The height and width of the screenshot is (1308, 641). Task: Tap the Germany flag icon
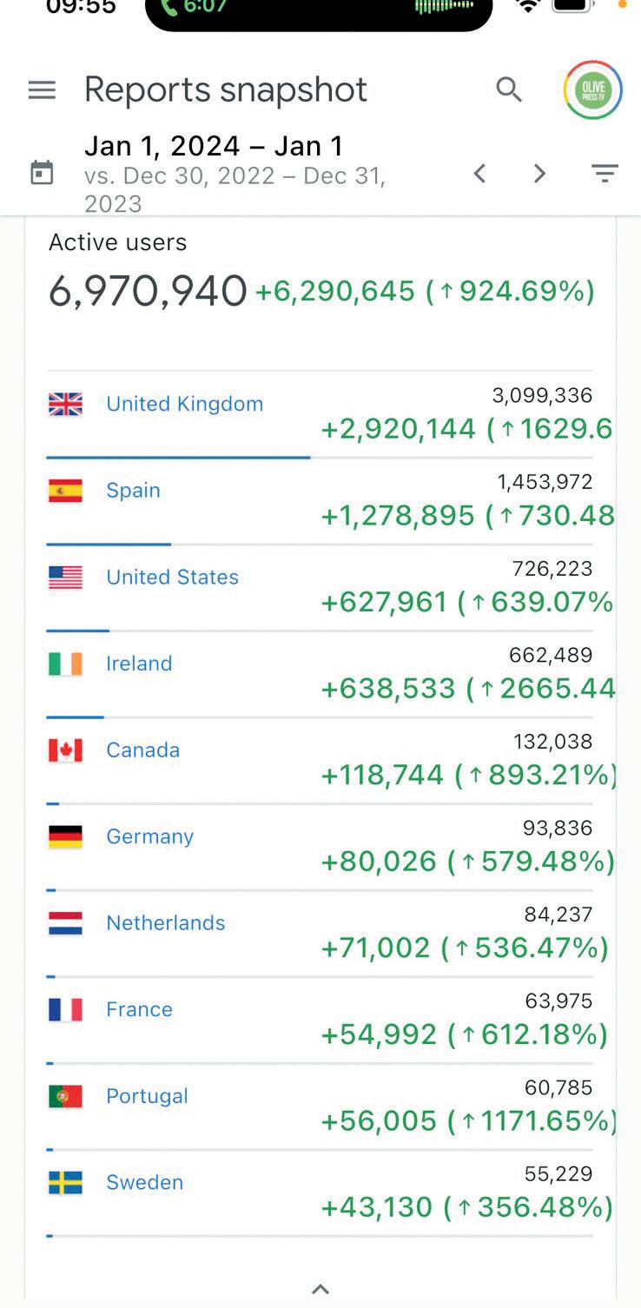pyautogui.click(x=65, y=837)
